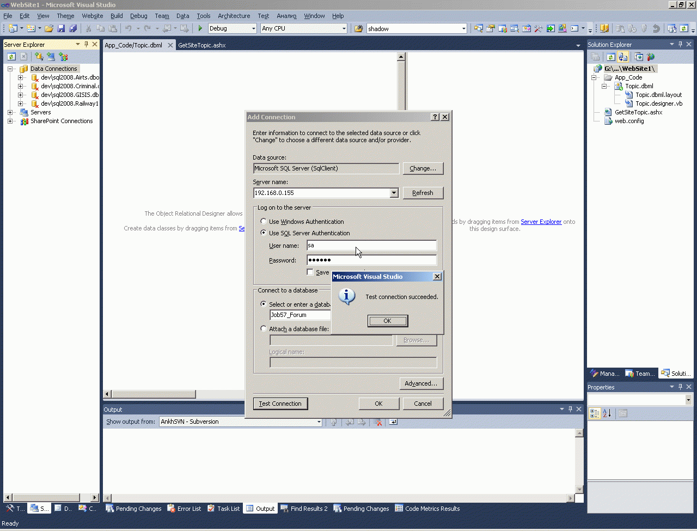
Task: Select Topic.designer.vb in Solution Explorer
Action: point(658,103)
